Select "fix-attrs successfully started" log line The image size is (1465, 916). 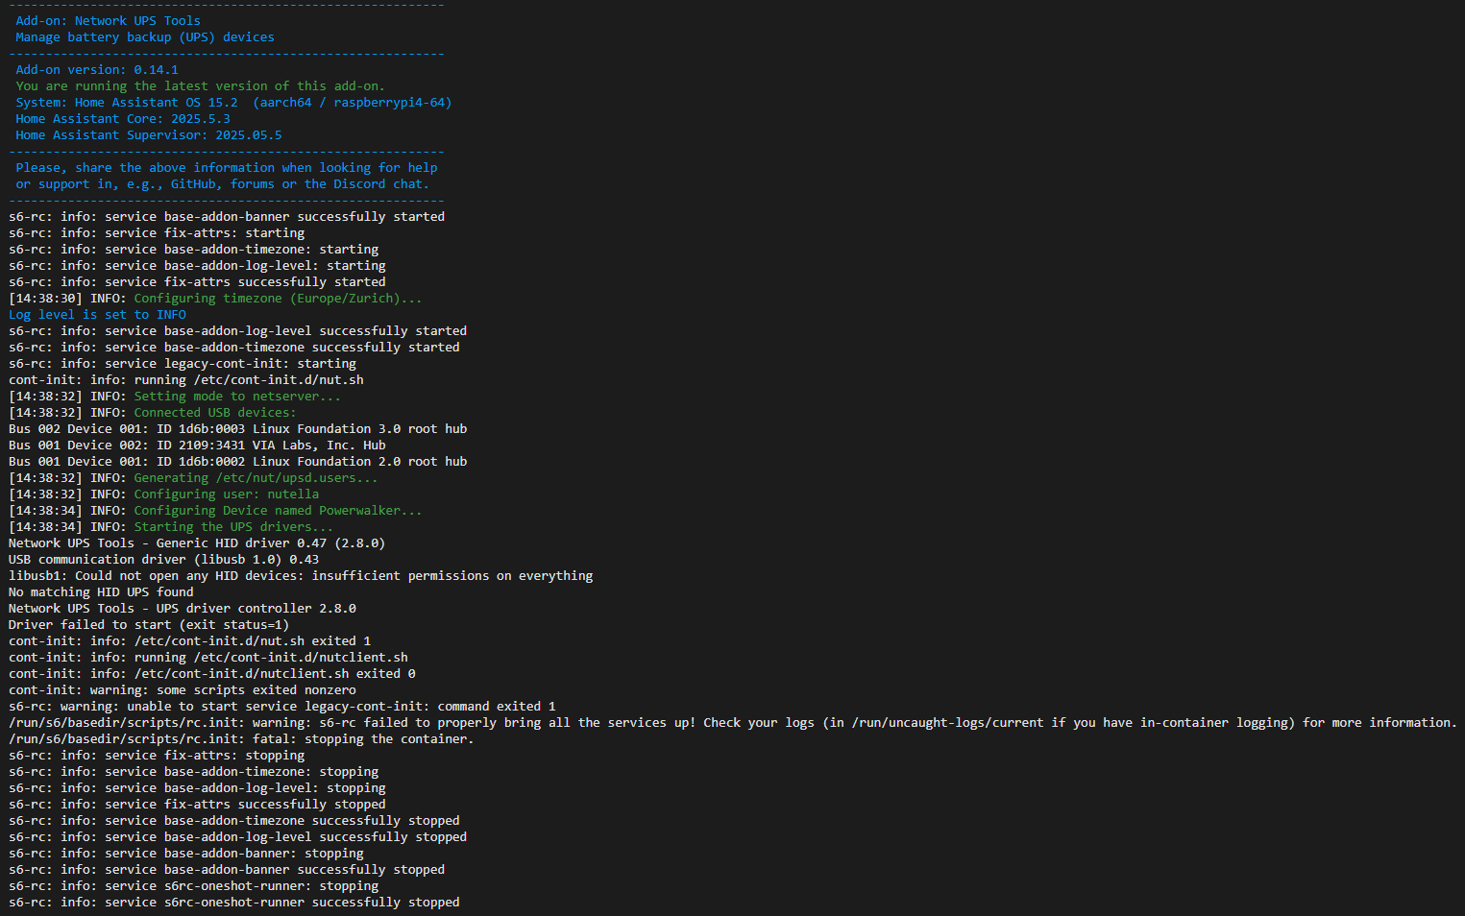click(197, 281)
